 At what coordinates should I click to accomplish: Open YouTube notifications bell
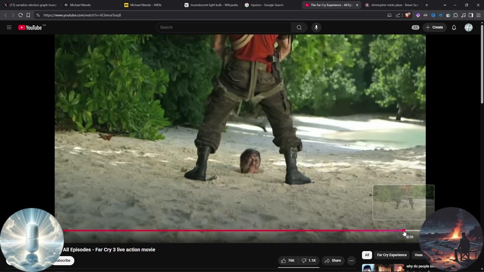pyautogui.click(x=454, y=27)
